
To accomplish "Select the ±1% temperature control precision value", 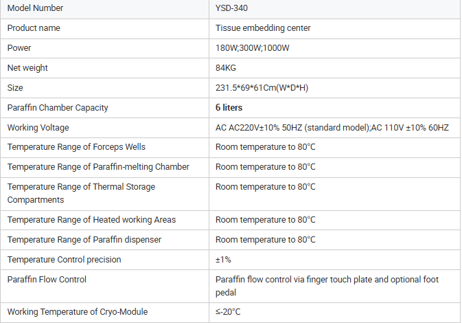I will coord(223,260).
